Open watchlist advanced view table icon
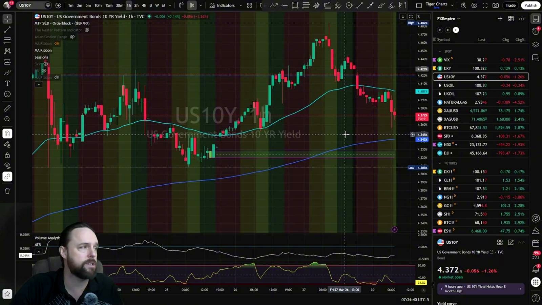The height and width of the screenshot is (305, 542). (x=511, y=19)
